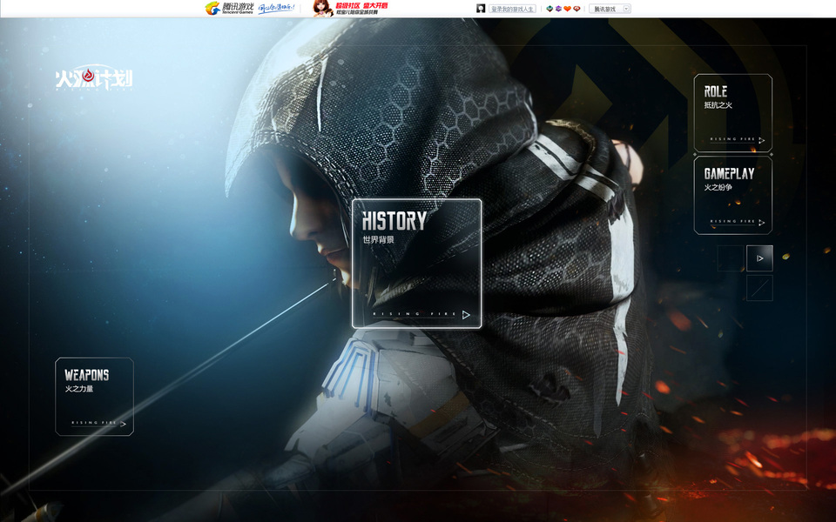836x522 pixels.
Task: Click the square with diagonal line
Action: [x=759, y=288]
